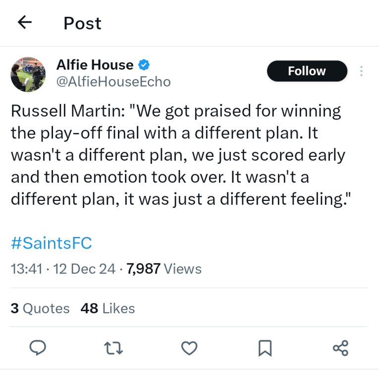Open the share icon options
Image resolution: width=379 pixels, height=371 pixels.
tap(341, 348)
